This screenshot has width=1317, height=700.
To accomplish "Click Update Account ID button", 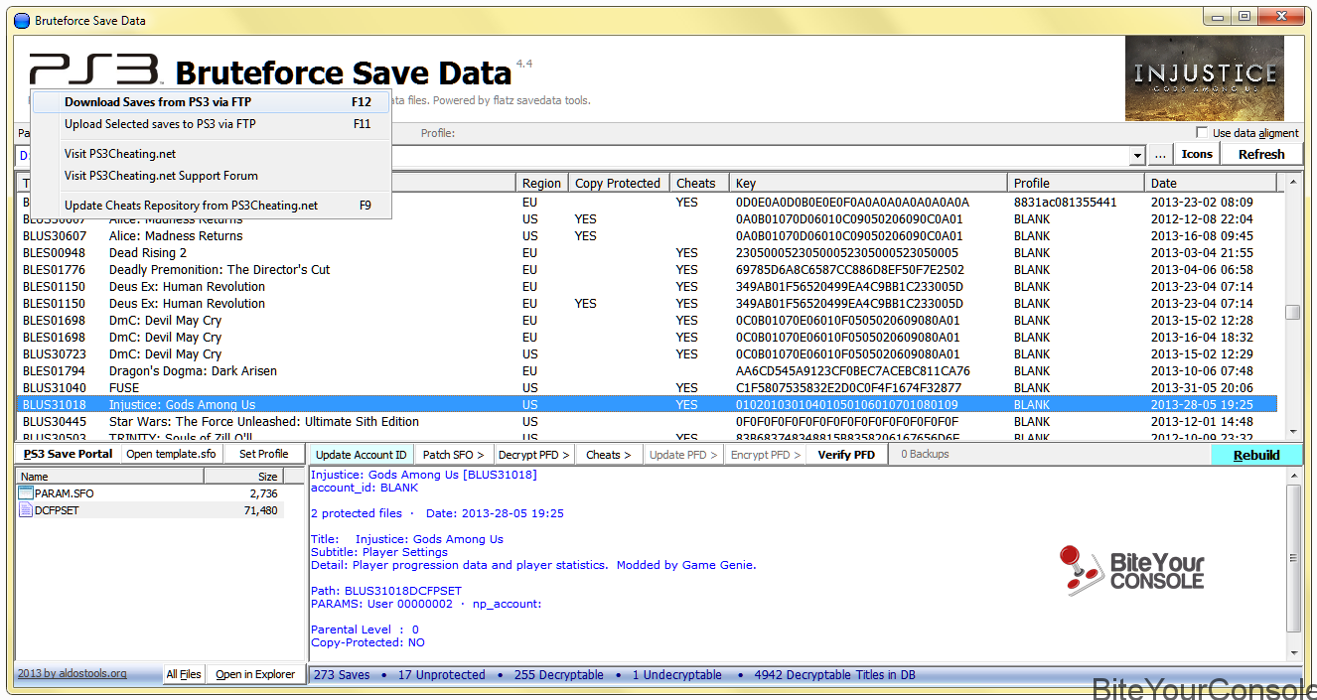I will tap(362, 455).
